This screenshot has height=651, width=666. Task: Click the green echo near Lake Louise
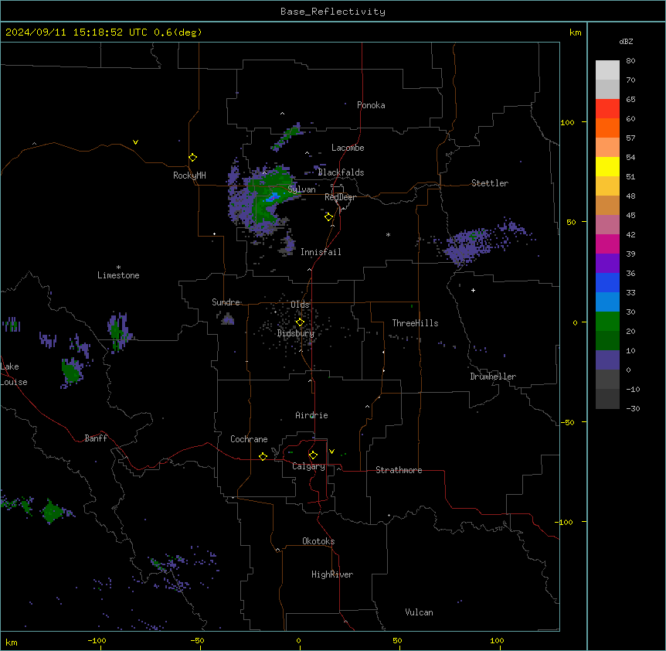71,370
